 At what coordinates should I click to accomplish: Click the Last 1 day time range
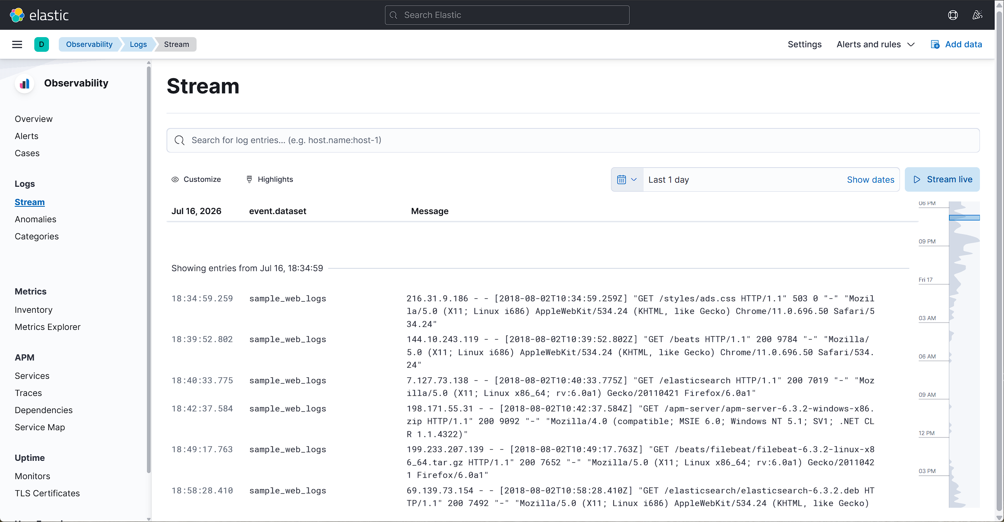click(669, 180)
